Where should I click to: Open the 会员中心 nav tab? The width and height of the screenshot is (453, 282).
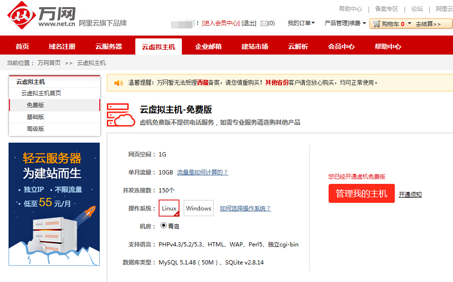pyautogui.click(x=341, y=46)
